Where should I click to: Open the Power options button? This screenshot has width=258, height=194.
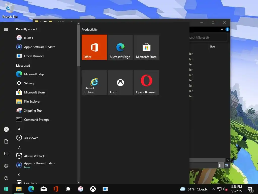tap(6, 178)
